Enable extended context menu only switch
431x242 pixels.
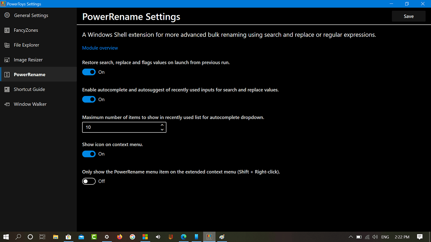coord(89,181)
